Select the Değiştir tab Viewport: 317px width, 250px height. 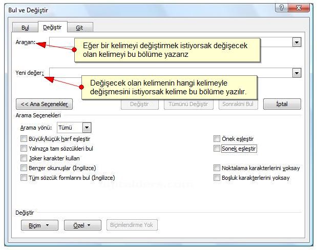(x=52, y=27)
